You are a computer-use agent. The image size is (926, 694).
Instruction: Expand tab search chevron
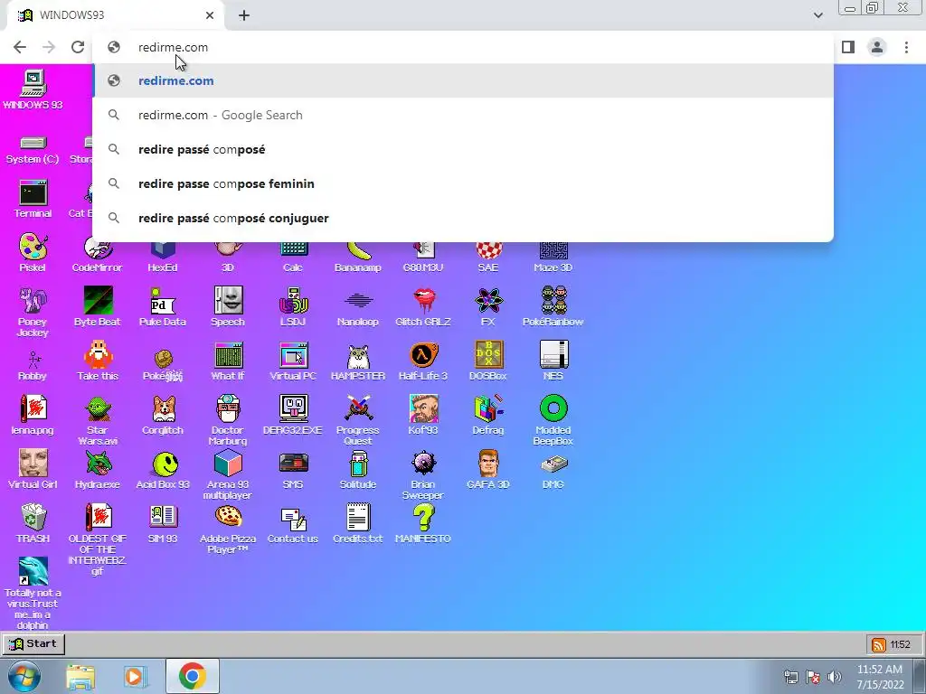click(817, 15)
